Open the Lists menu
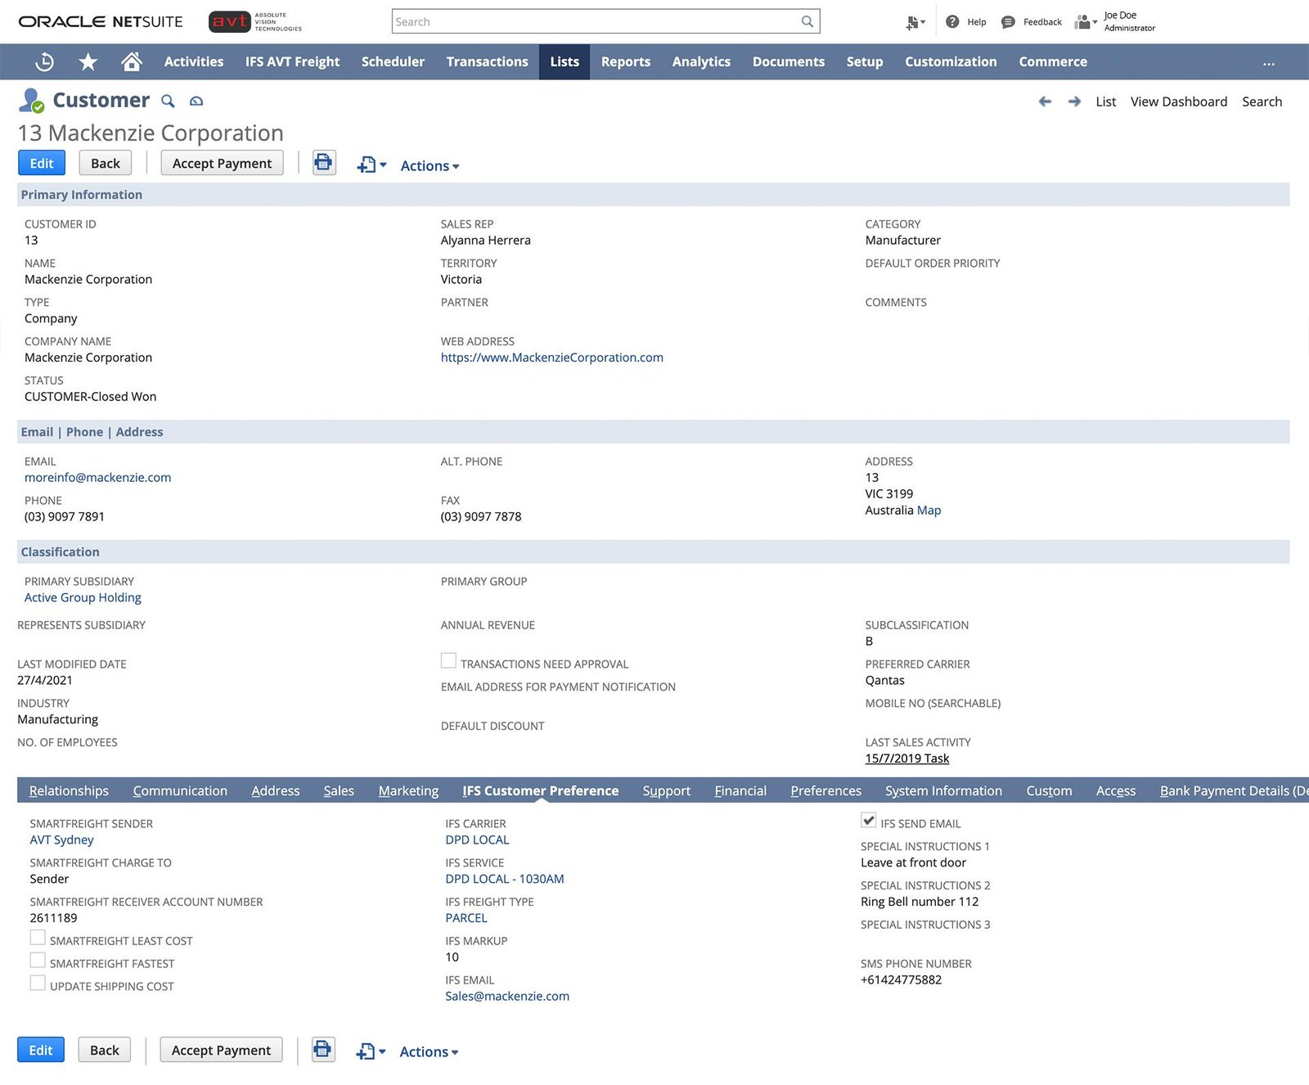The image size is (1309, 1085). (565, 61)
